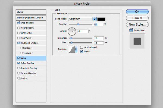Uncheck the Invert checkbox

click(x=82, y=51)
